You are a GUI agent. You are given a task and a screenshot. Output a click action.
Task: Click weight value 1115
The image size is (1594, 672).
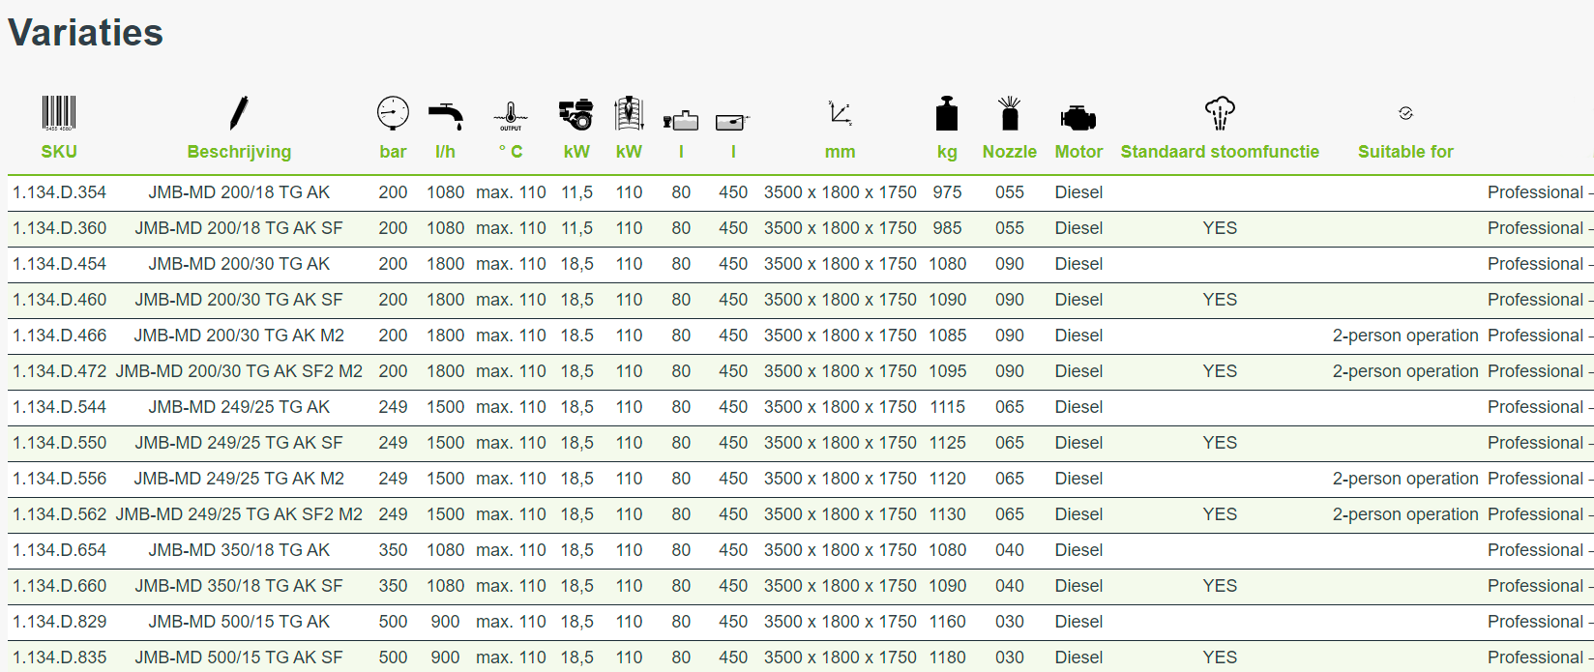click(947, 407)
